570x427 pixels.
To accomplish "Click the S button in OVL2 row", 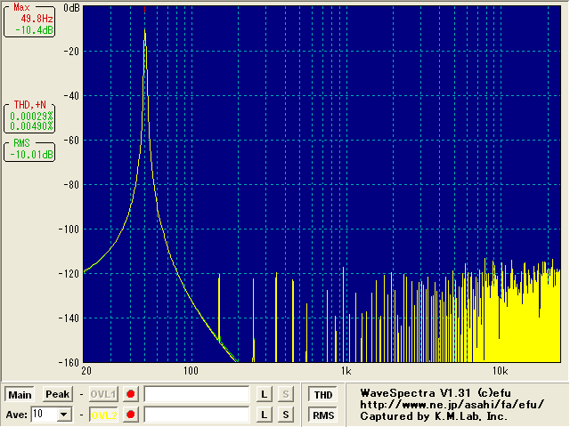I will point(286,415).
